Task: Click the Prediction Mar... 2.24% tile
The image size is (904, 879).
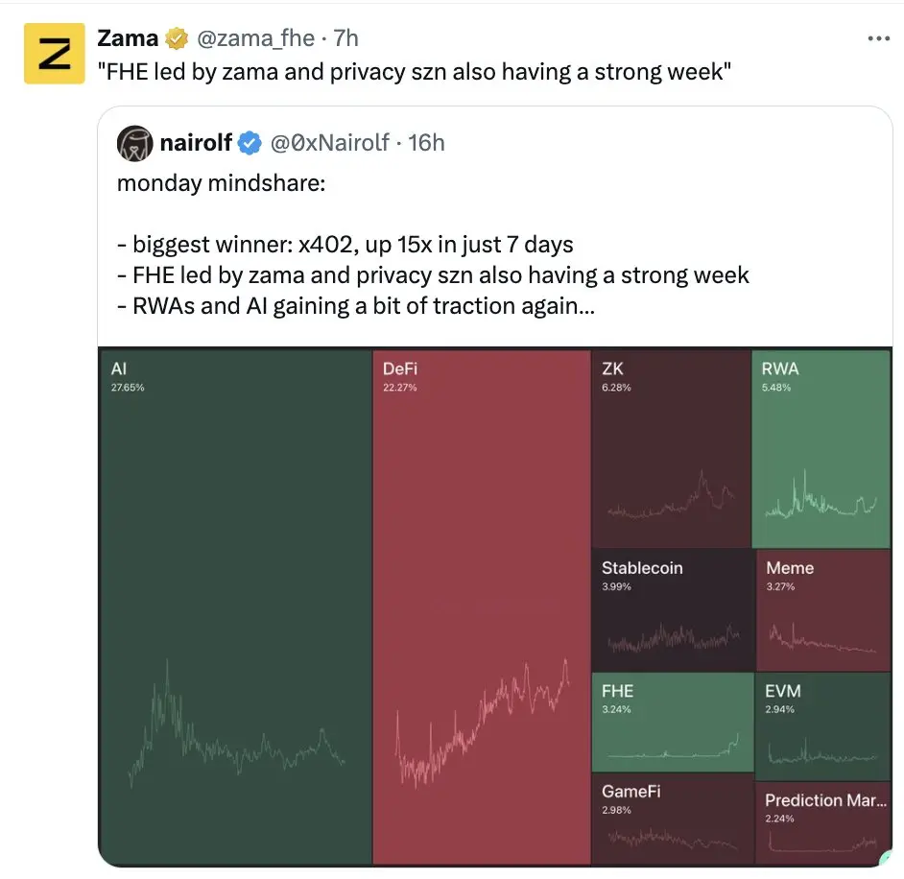Action: [823, 823]
